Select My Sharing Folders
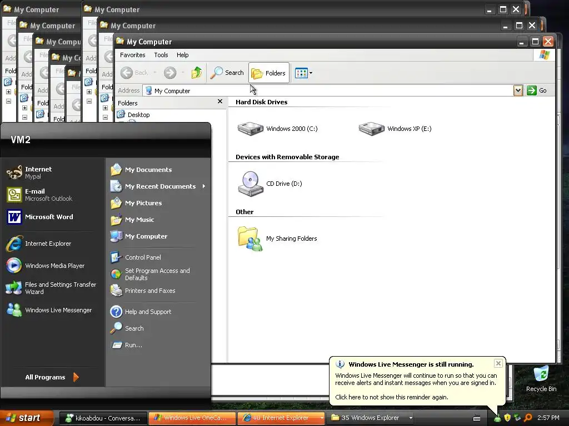The width and height of the screenshot is (569, 426). [x=277, y=239]
